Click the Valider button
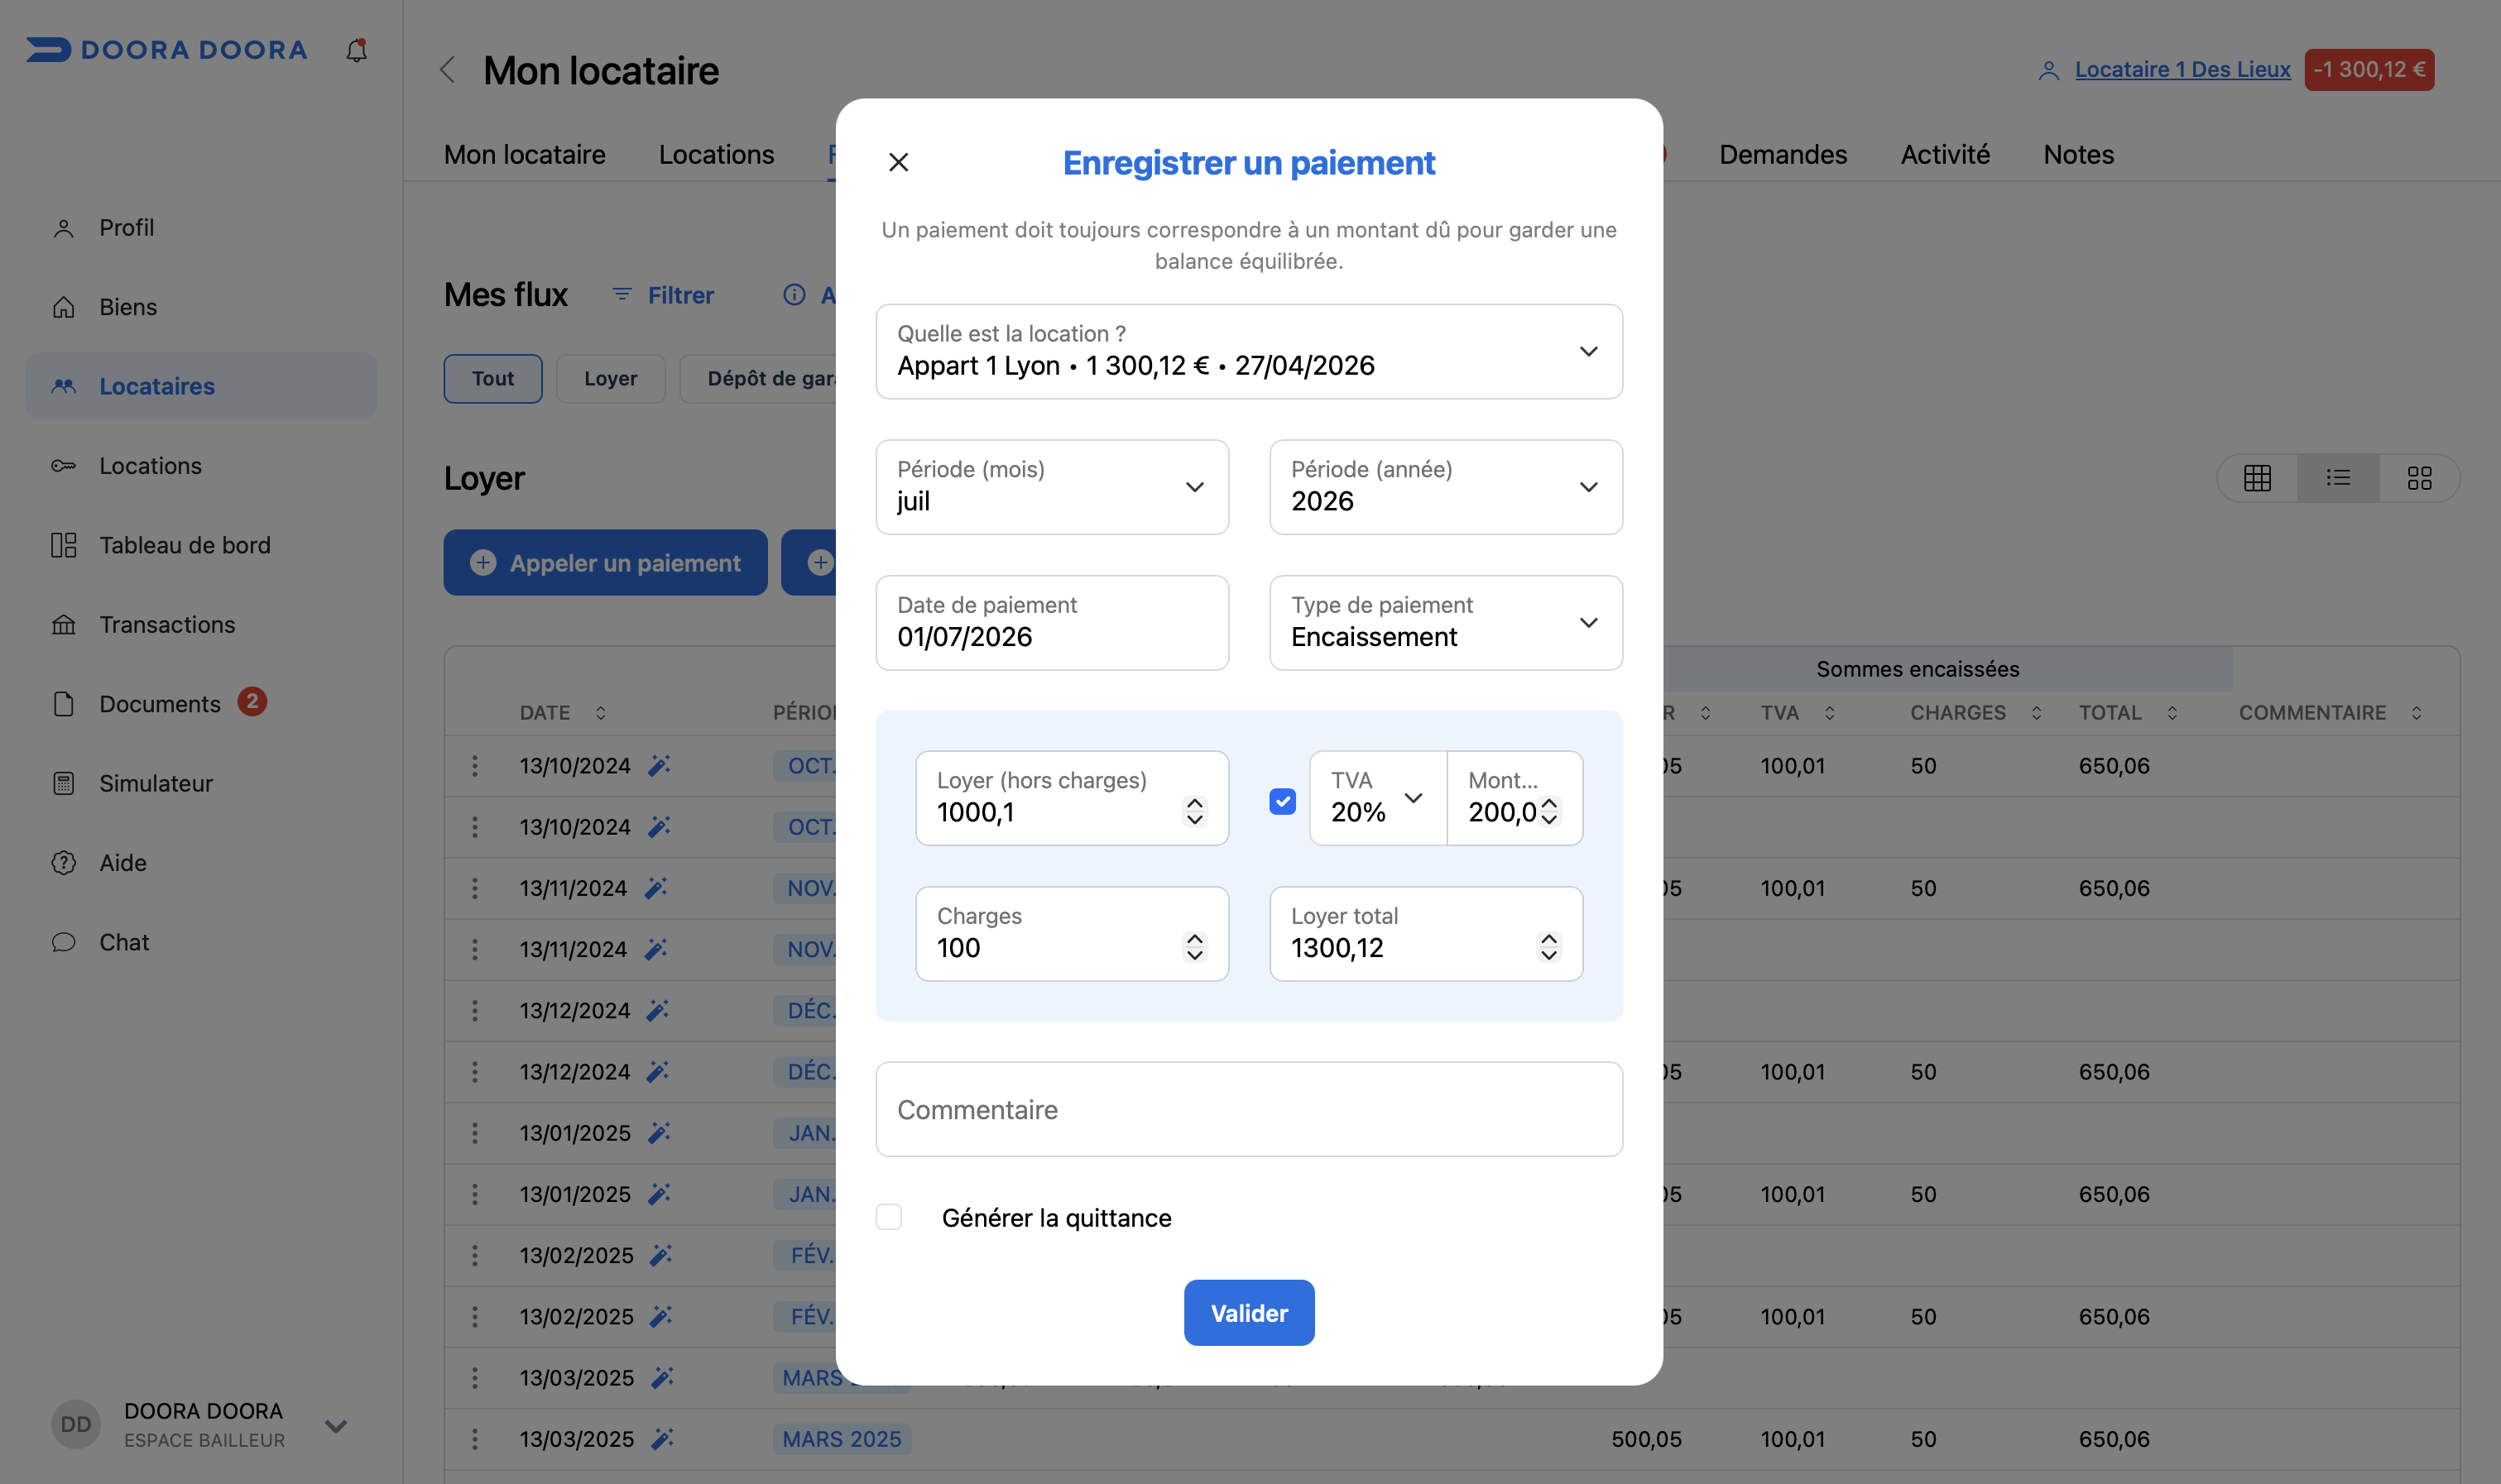This screenshot has width=2501, height=1484. pyautogui.click(x=1249, y=1312)
